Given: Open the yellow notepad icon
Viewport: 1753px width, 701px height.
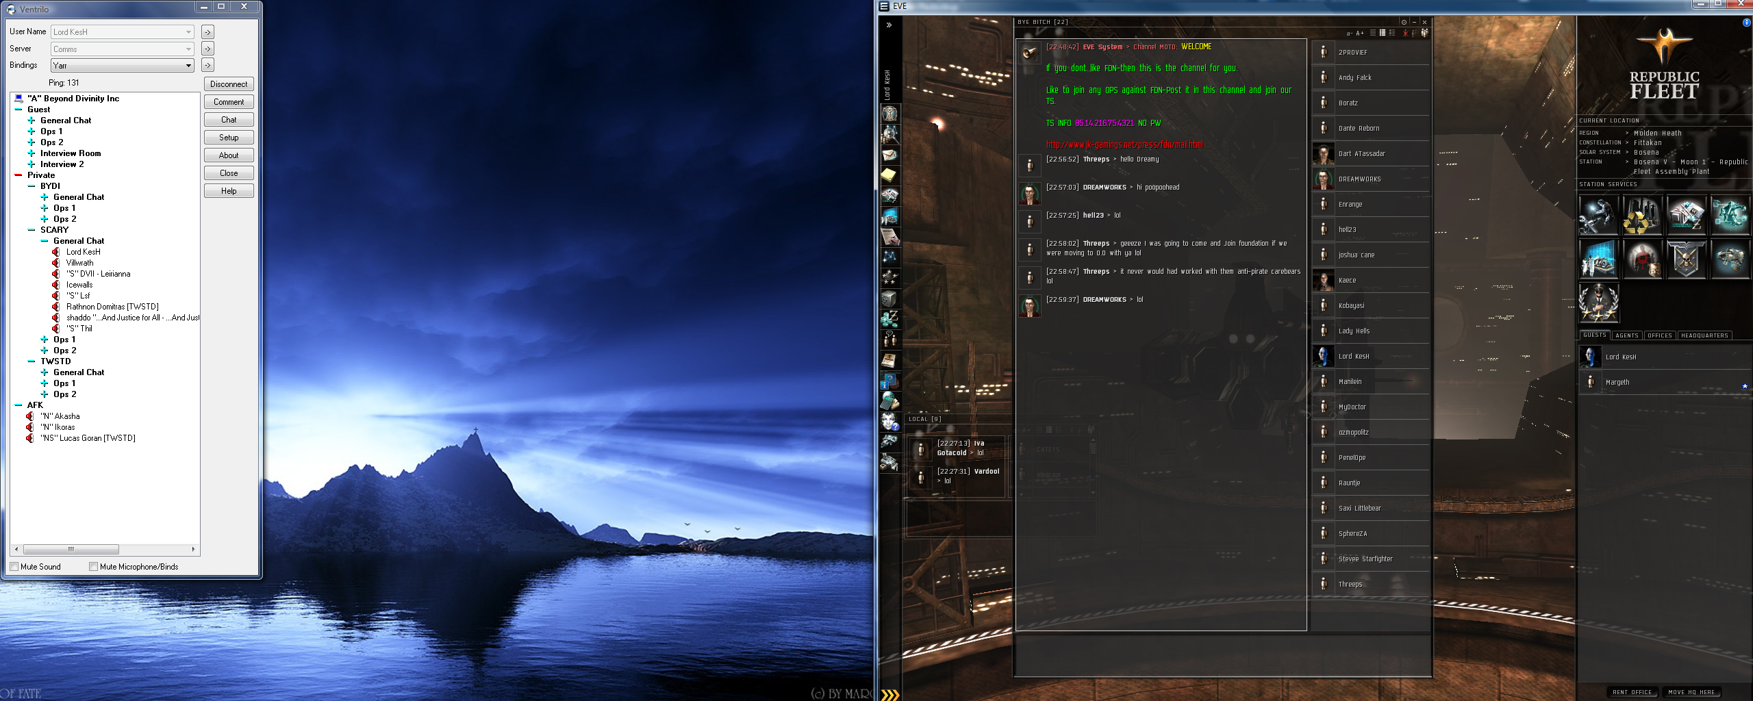Looking at the screenshot, I should click(890, 175).
